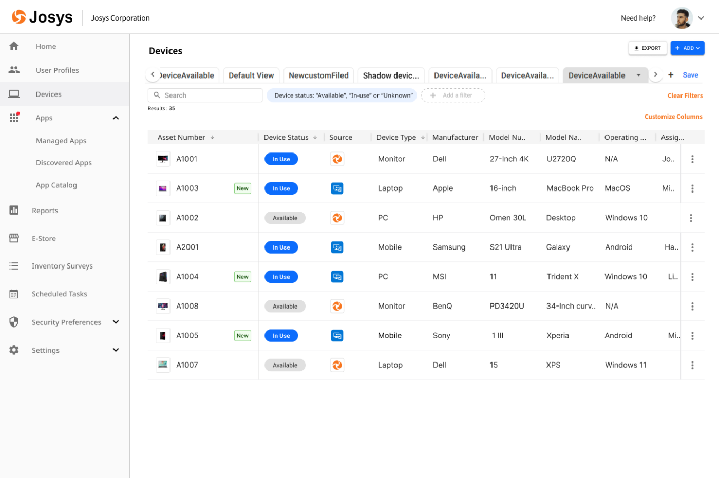Click the EXPORT button
Image resolution: width=719 pixels, height=478 pixels.
click(648, 48)
